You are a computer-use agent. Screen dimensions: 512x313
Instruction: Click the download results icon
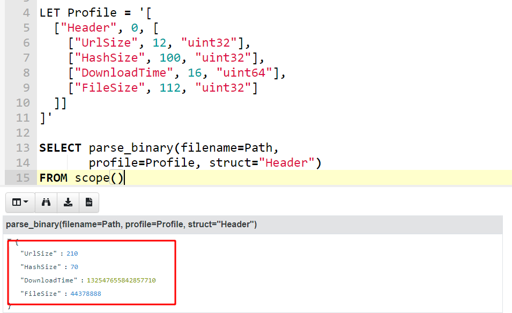tap(68, 202)
